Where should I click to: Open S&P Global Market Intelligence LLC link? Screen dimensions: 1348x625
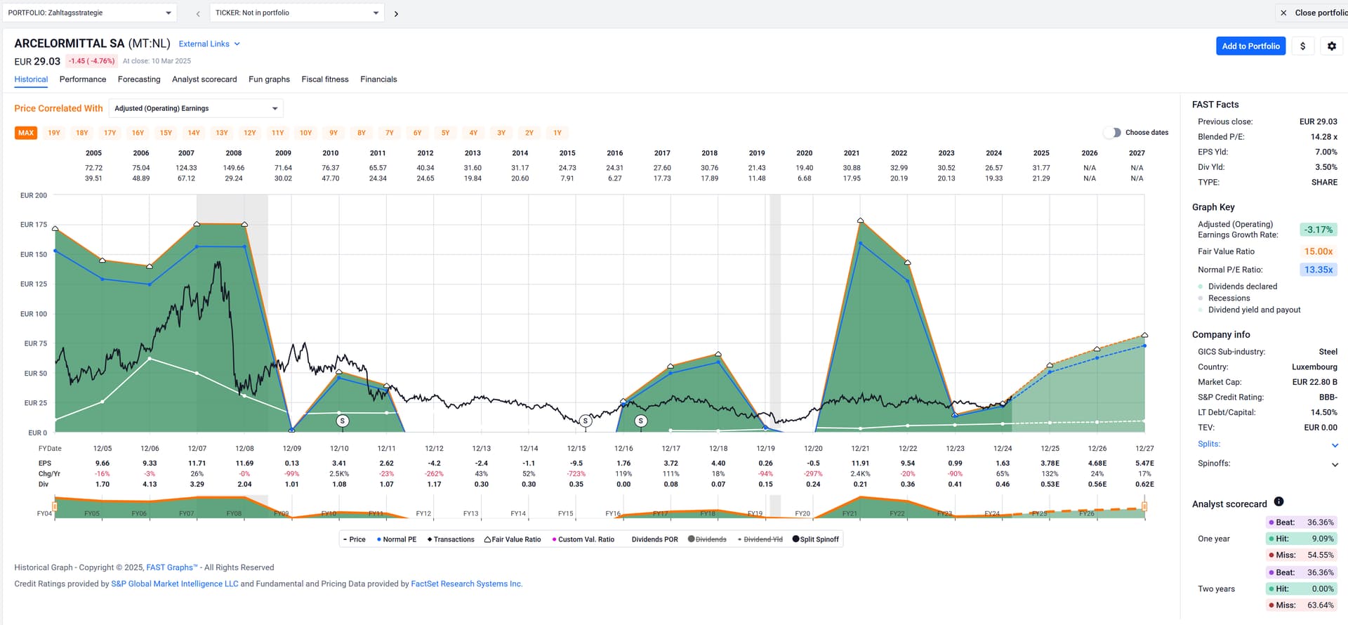tap(175, 584)
